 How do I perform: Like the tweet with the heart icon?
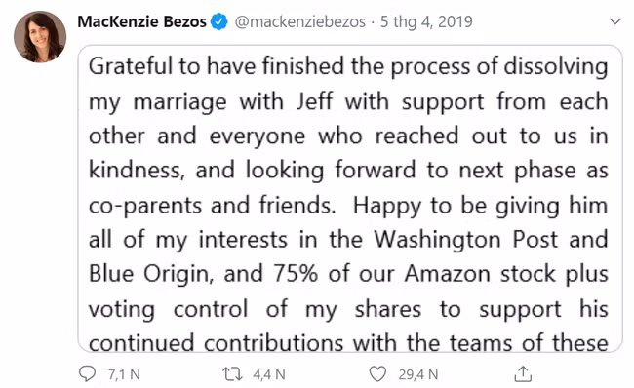tap(377, 373)
